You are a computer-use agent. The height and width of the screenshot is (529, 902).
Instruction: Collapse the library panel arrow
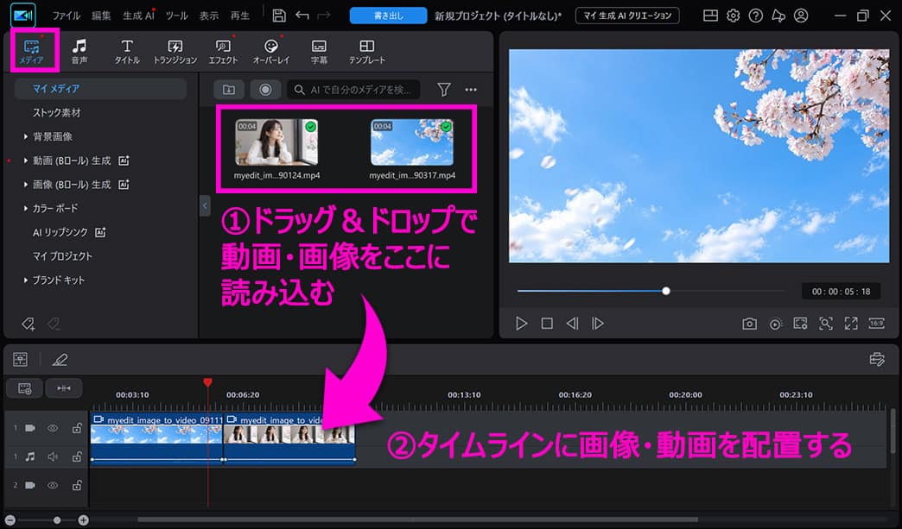point(205,205)
